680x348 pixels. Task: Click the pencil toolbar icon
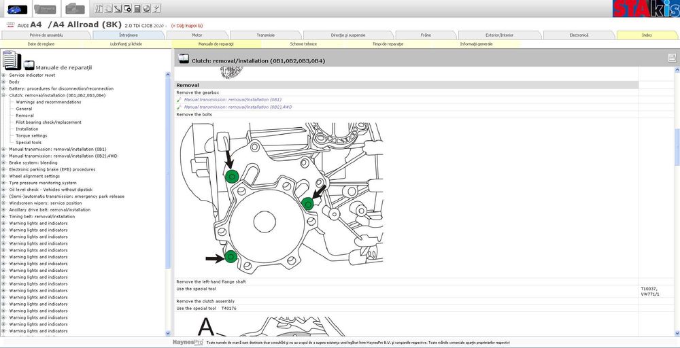point(118,8)
